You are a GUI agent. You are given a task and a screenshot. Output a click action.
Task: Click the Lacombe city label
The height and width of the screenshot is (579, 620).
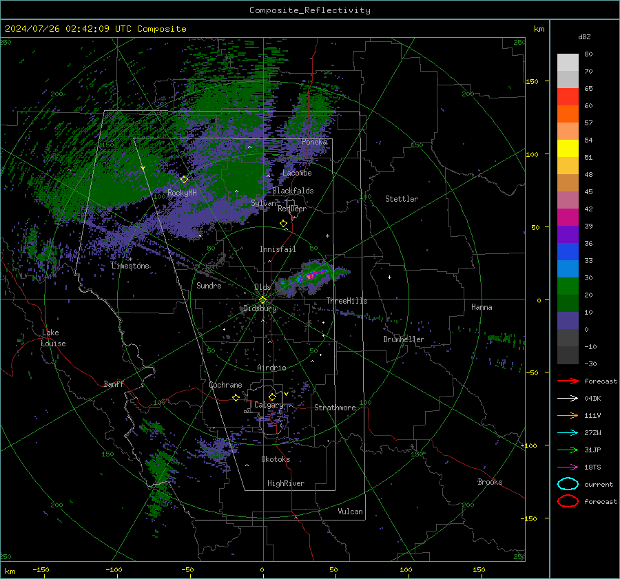coord(297,173)
